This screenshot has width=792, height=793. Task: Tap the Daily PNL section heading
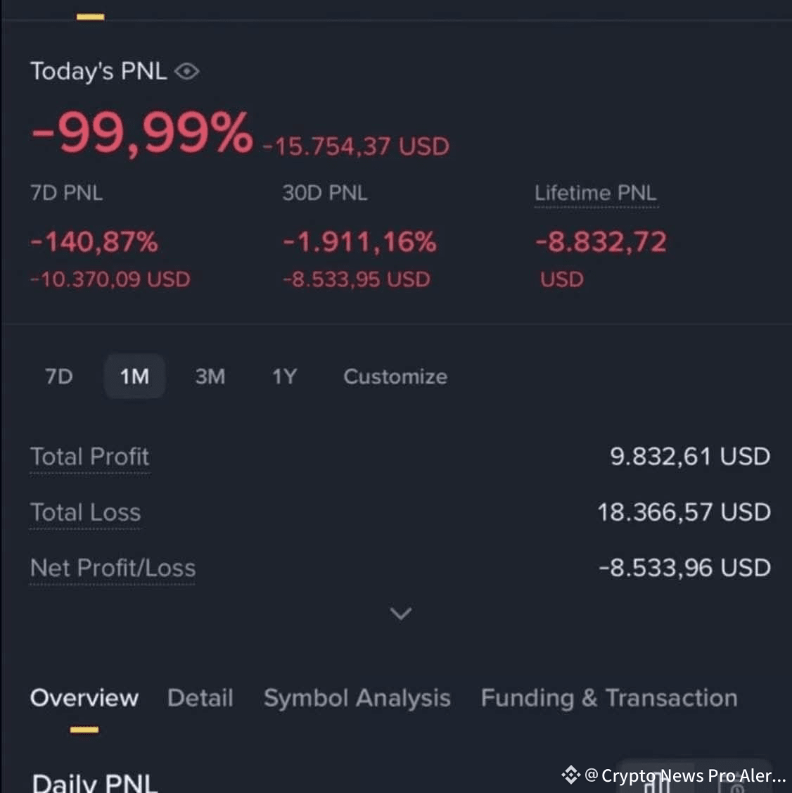pos(95,783)
